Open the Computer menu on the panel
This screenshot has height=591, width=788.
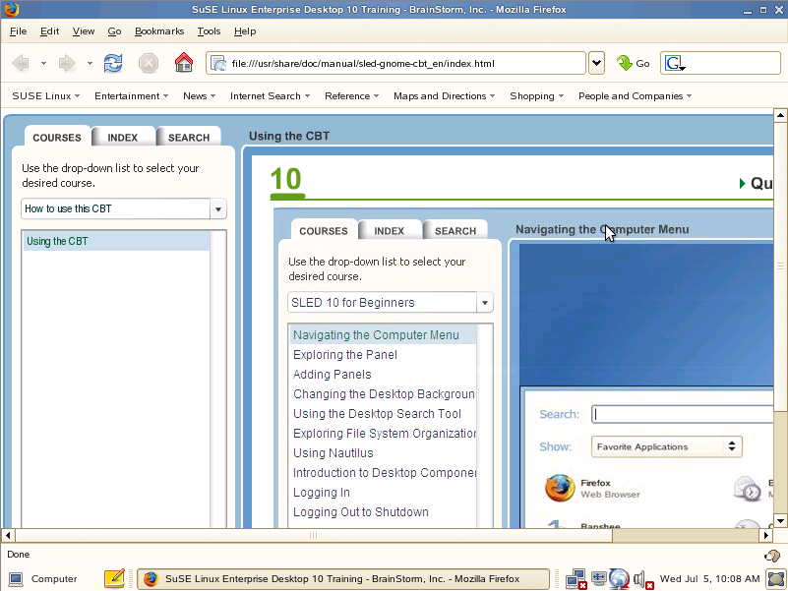pos(43,579)
